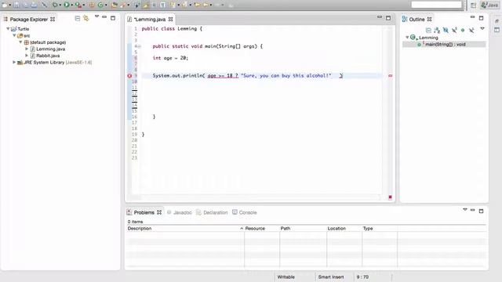This screenshot has width=502, height=282.
Task: Click the Previous Annotation toolbar icon
Action: point(184,5)
